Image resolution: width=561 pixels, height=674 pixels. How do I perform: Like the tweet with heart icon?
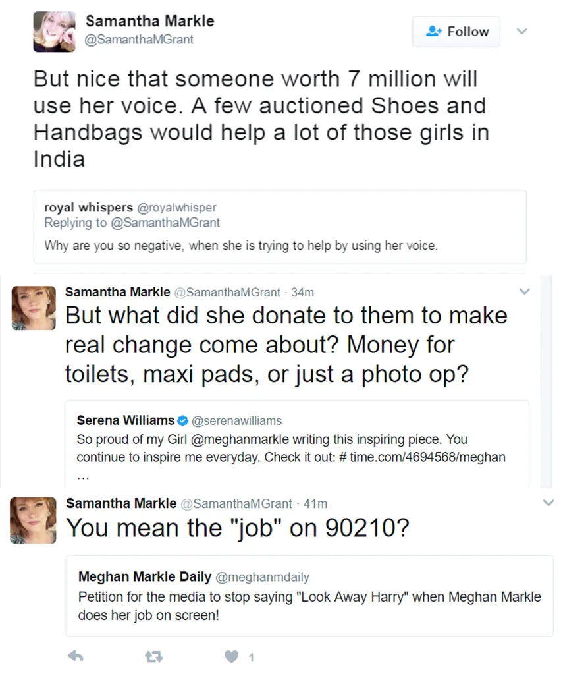click(x=232, y=656)
